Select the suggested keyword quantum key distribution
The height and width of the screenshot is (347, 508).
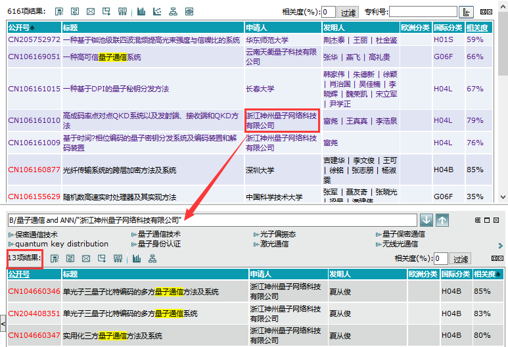61,244
